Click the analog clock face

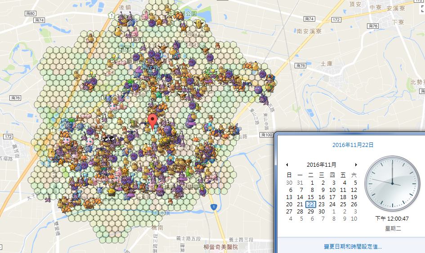tap(392, 183)
